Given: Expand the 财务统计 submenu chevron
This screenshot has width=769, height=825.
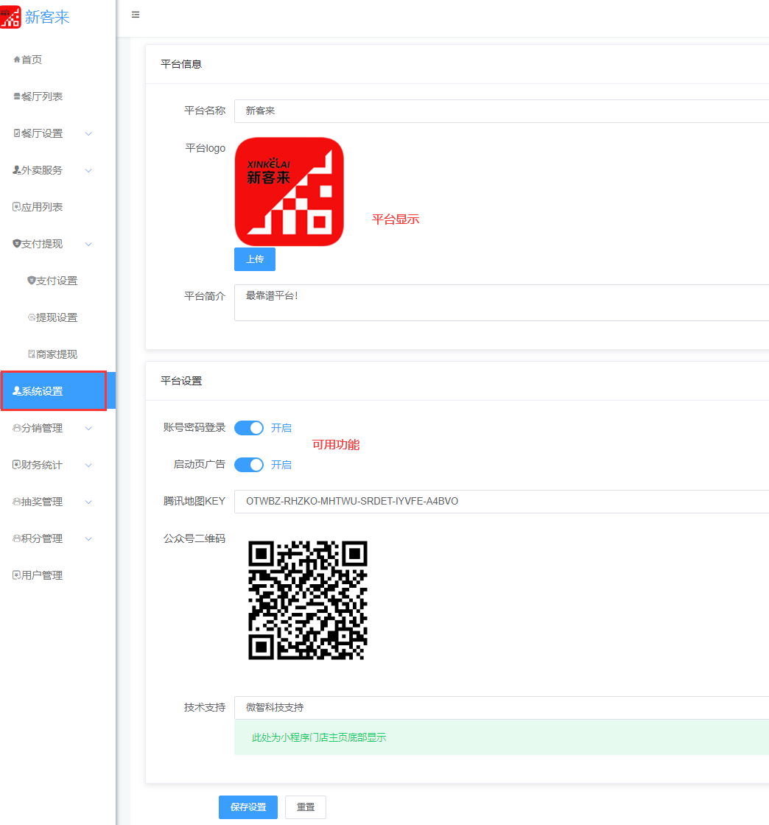Looking at the screenshot, I should pyautogui.click(x=88, y=465).
